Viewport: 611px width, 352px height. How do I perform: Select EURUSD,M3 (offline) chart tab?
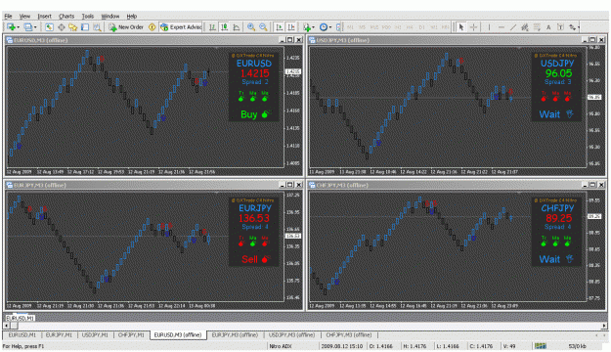(178, 334)
